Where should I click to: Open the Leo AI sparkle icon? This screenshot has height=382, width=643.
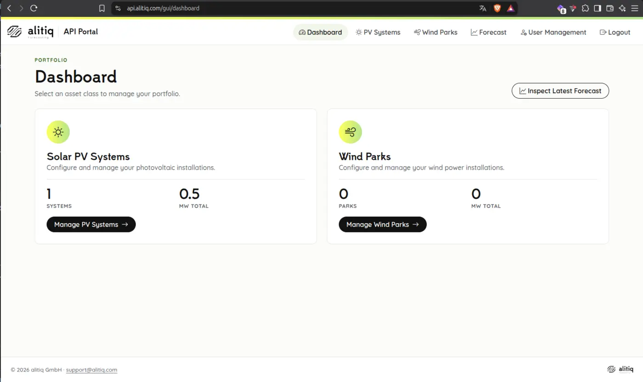pos(622,8)
